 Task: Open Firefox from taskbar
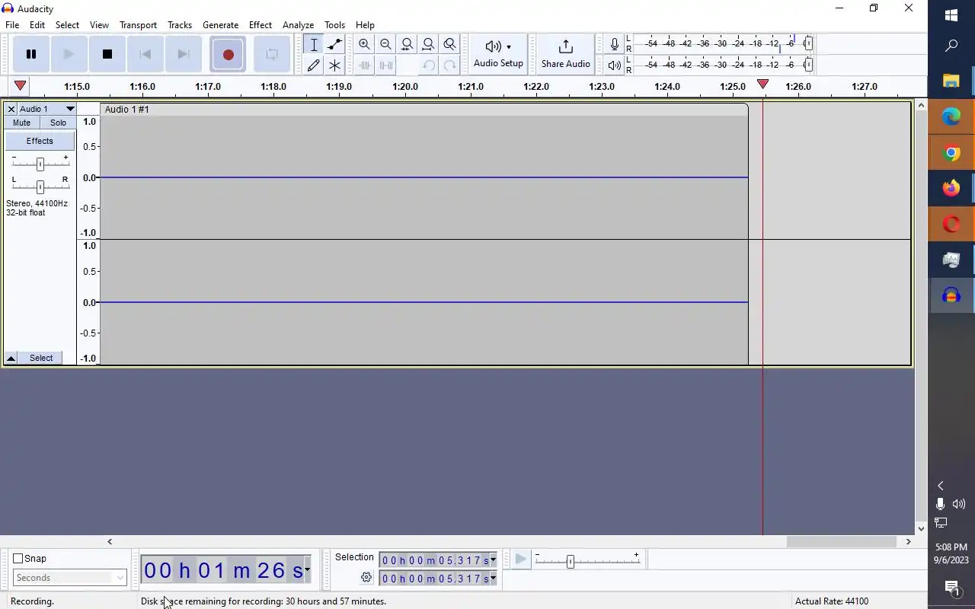click(x=951, y=188)
